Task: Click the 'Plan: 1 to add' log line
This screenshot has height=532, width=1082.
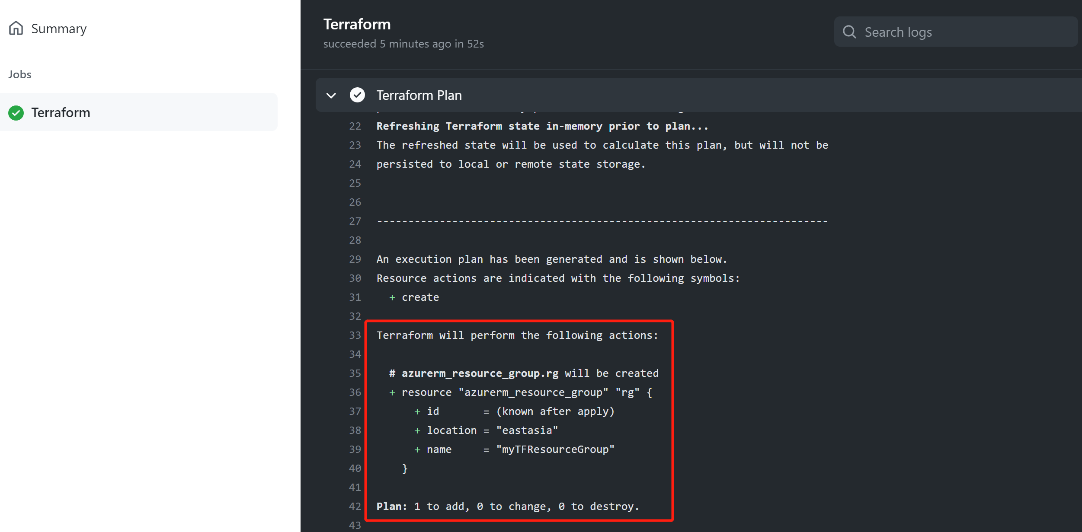Action: (508, 507)
